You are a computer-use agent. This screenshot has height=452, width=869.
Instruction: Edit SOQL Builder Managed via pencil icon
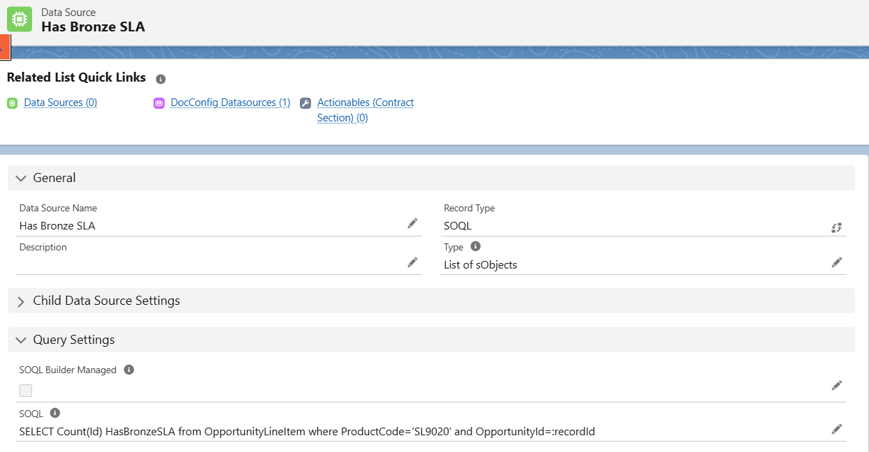coord(837,385)
